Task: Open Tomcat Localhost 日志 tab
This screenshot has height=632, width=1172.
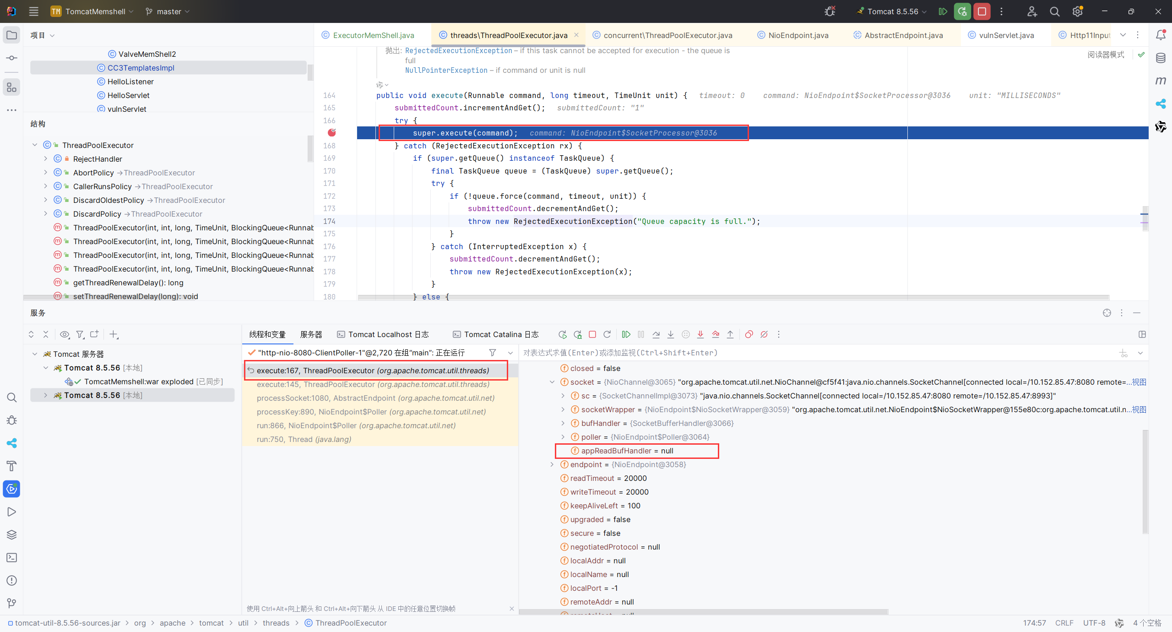Action: (x=383, y=334)
